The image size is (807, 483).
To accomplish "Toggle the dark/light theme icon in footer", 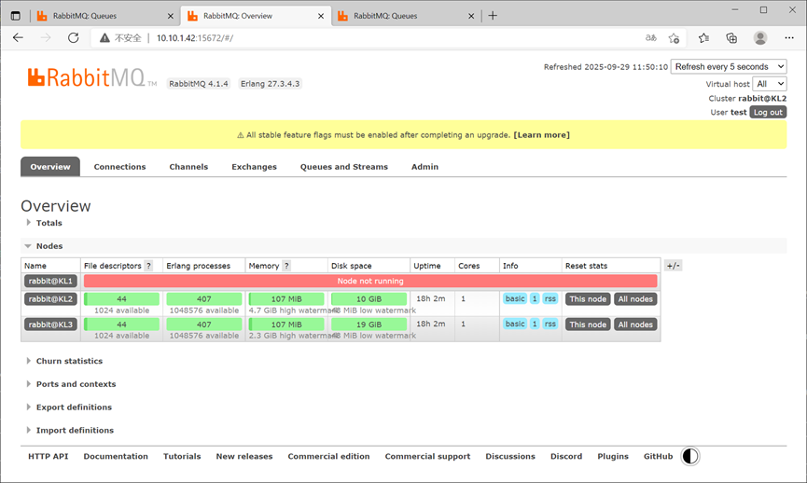I will 690,456.
